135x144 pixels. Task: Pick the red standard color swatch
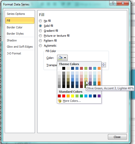[x=64, y=96]
